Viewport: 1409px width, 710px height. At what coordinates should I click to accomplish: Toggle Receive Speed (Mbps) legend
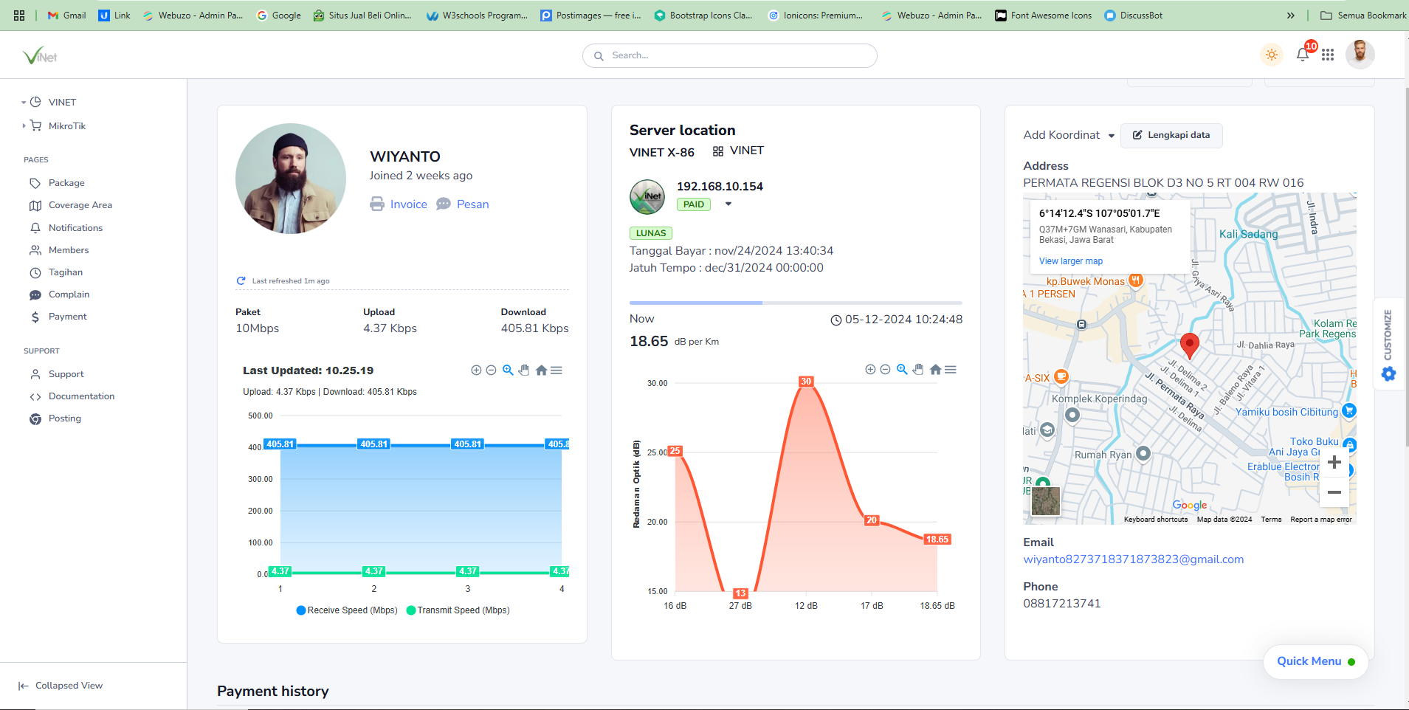pyautogui.click(x=347, y=610)
